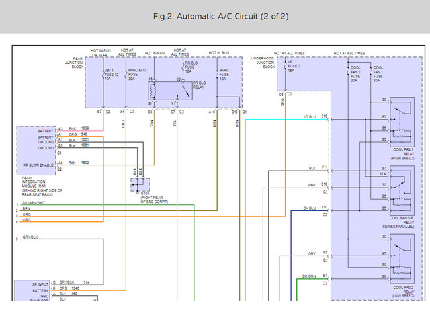Click the COOL FAN 1 RELAY (HIGH SPEED) label
This screenshot has height=314, width=430.
[403, 154]
